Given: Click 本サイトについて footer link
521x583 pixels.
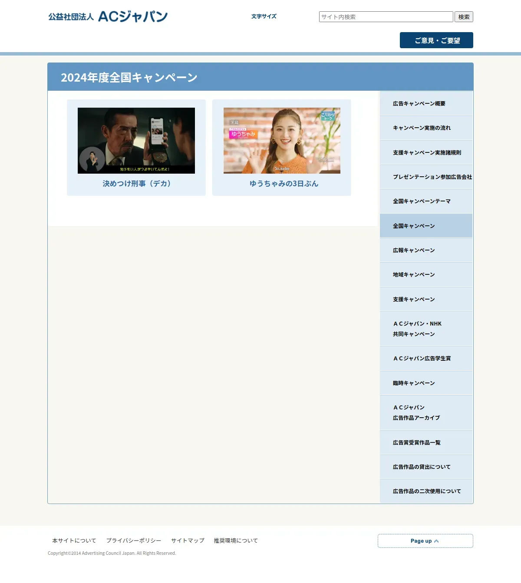Looking at the screenshot, I should [x=74, y=540].
